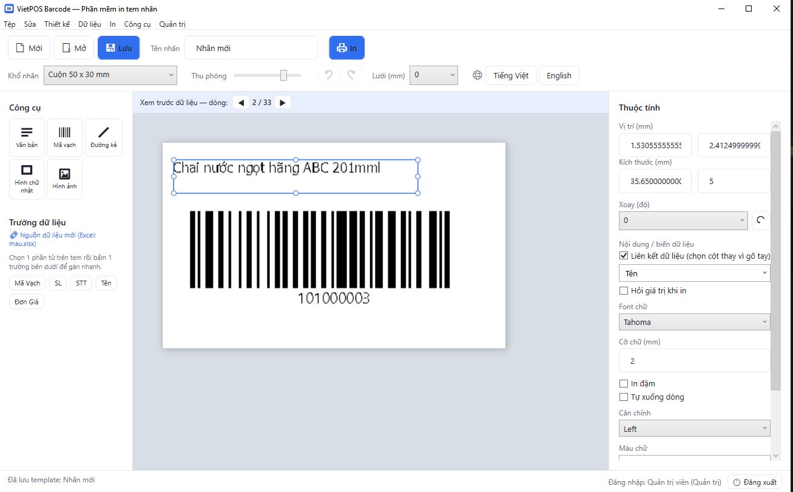Open the Font chữ Tahoma dropdown
This screenshot has width=793, height=492.
[x=695, y=322]
